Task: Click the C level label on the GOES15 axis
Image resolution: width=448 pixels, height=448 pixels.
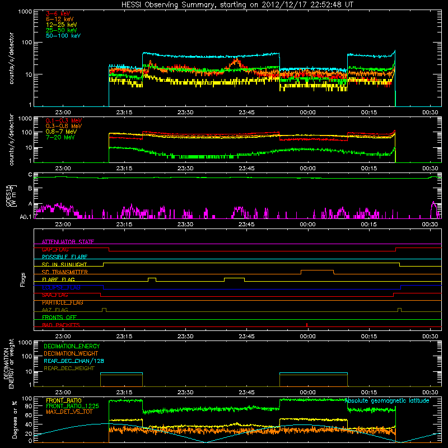Action: (30, 175)
